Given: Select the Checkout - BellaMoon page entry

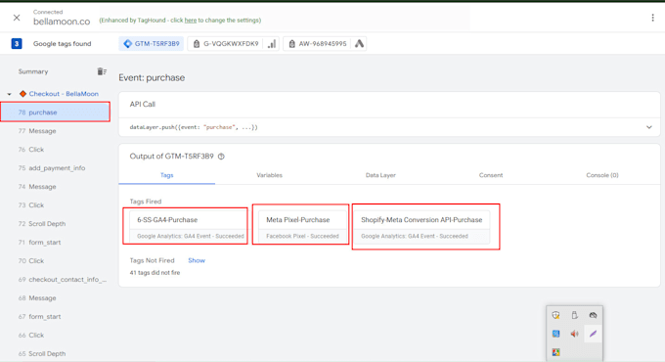Looking at the screenshot, I should tap(64, 94).
